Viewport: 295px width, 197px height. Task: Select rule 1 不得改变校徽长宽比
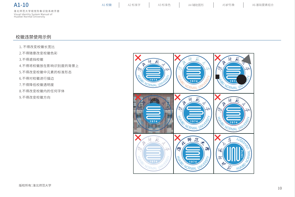(x=37, y=47)
